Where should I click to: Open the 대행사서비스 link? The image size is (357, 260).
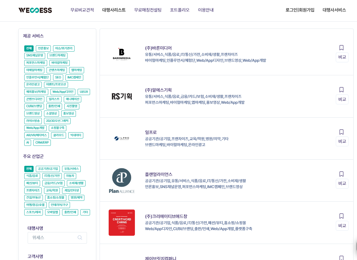334,10
